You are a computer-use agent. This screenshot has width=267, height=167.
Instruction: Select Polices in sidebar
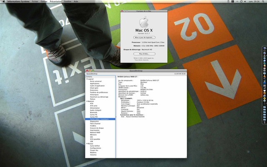click(93, 99)
